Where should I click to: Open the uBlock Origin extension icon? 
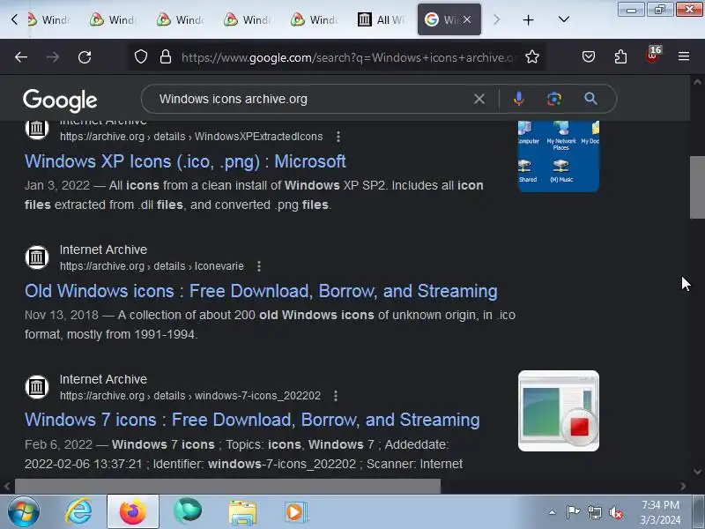pos(652,56)
